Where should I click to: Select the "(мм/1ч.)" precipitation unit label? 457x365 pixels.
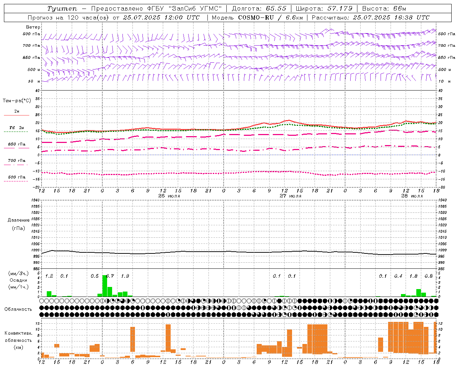19,287
